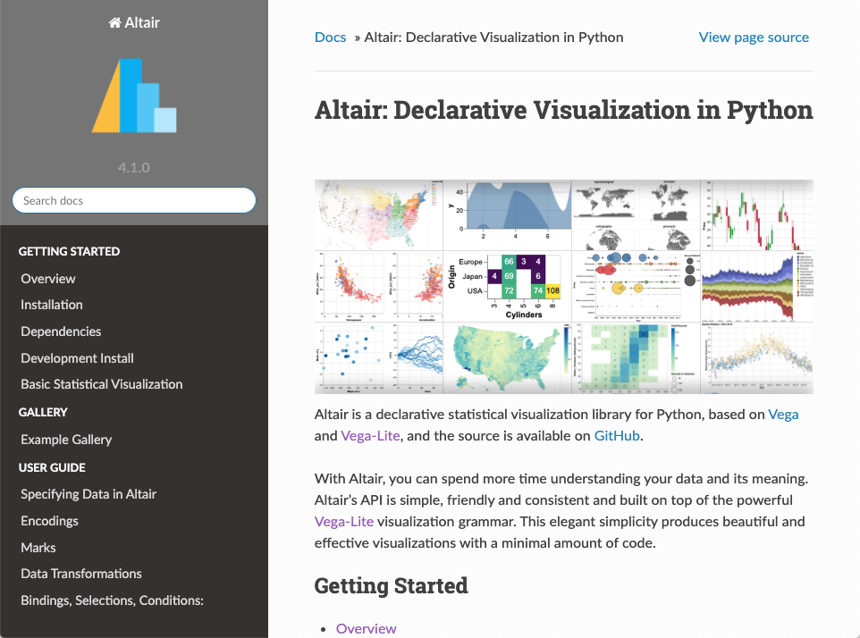Screen dimensions: 860x638
Task: Follow the Vega-Lite visualization grammar link
Action: pyautogui.click(x=344, y=521)
